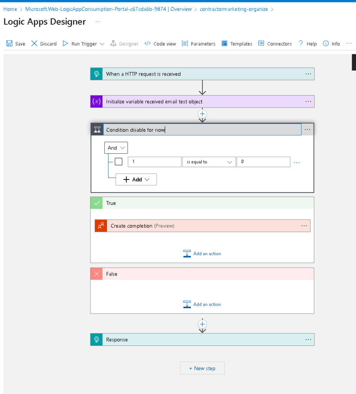356x394 pixels.
Task: Click the condition right value field '0'
Action: 263,162
